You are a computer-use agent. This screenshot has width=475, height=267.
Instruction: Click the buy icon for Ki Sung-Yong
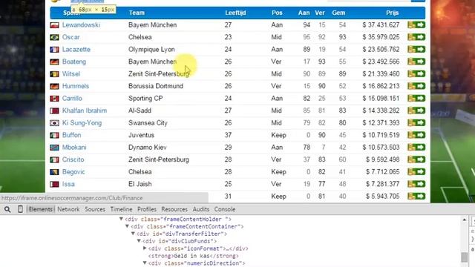point(416,123)
